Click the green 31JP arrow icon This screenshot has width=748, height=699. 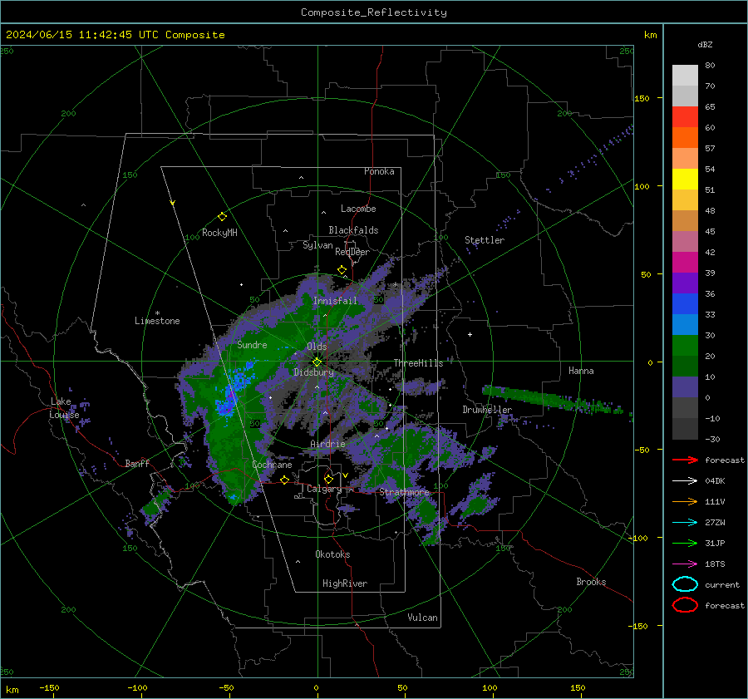[x=685, y=543]
